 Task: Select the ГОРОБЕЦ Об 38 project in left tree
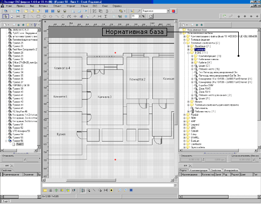pos(21,86)
